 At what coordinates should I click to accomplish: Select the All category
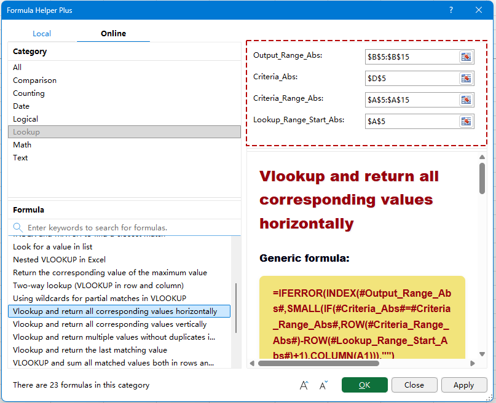point(124,68)
